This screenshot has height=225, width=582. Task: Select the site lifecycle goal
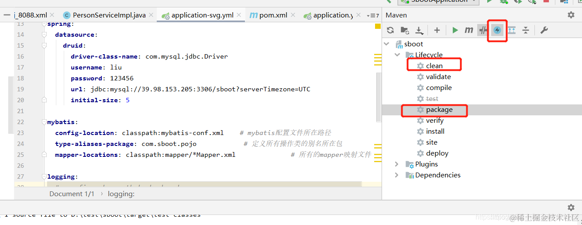click(432, 142)
